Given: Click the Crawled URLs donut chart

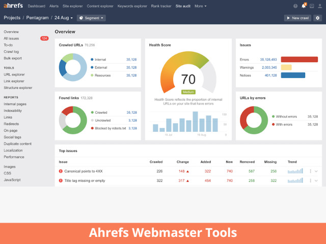Looking at the screenshot, I should point(73,67).
